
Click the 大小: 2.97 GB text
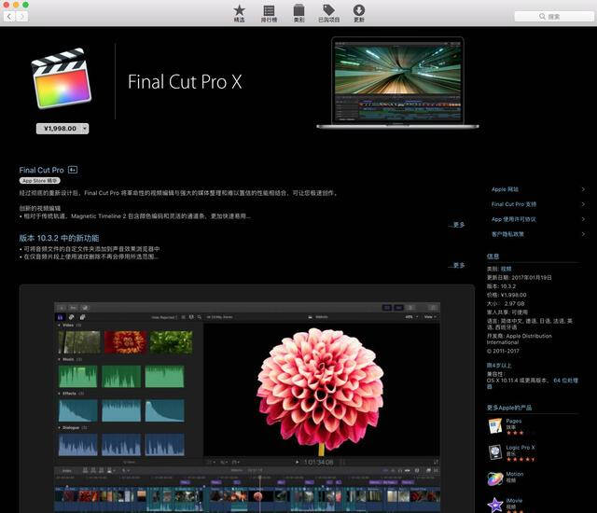click(x=506, y=303)
